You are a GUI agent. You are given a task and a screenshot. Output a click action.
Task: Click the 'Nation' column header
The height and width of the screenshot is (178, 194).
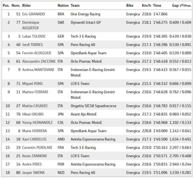(63, 6)
